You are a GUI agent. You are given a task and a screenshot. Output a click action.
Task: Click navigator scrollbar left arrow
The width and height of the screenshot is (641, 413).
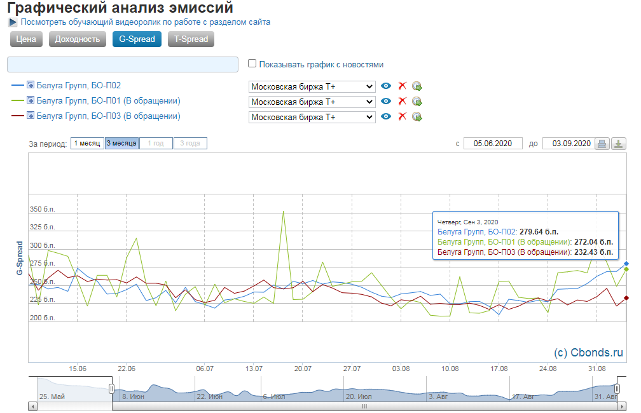tap(32, 407)
